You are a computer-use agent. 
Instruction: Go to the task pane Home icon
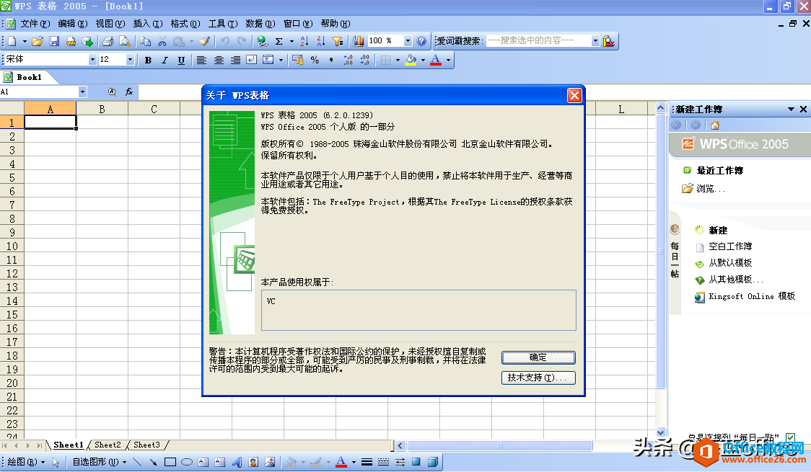[715, 125]
